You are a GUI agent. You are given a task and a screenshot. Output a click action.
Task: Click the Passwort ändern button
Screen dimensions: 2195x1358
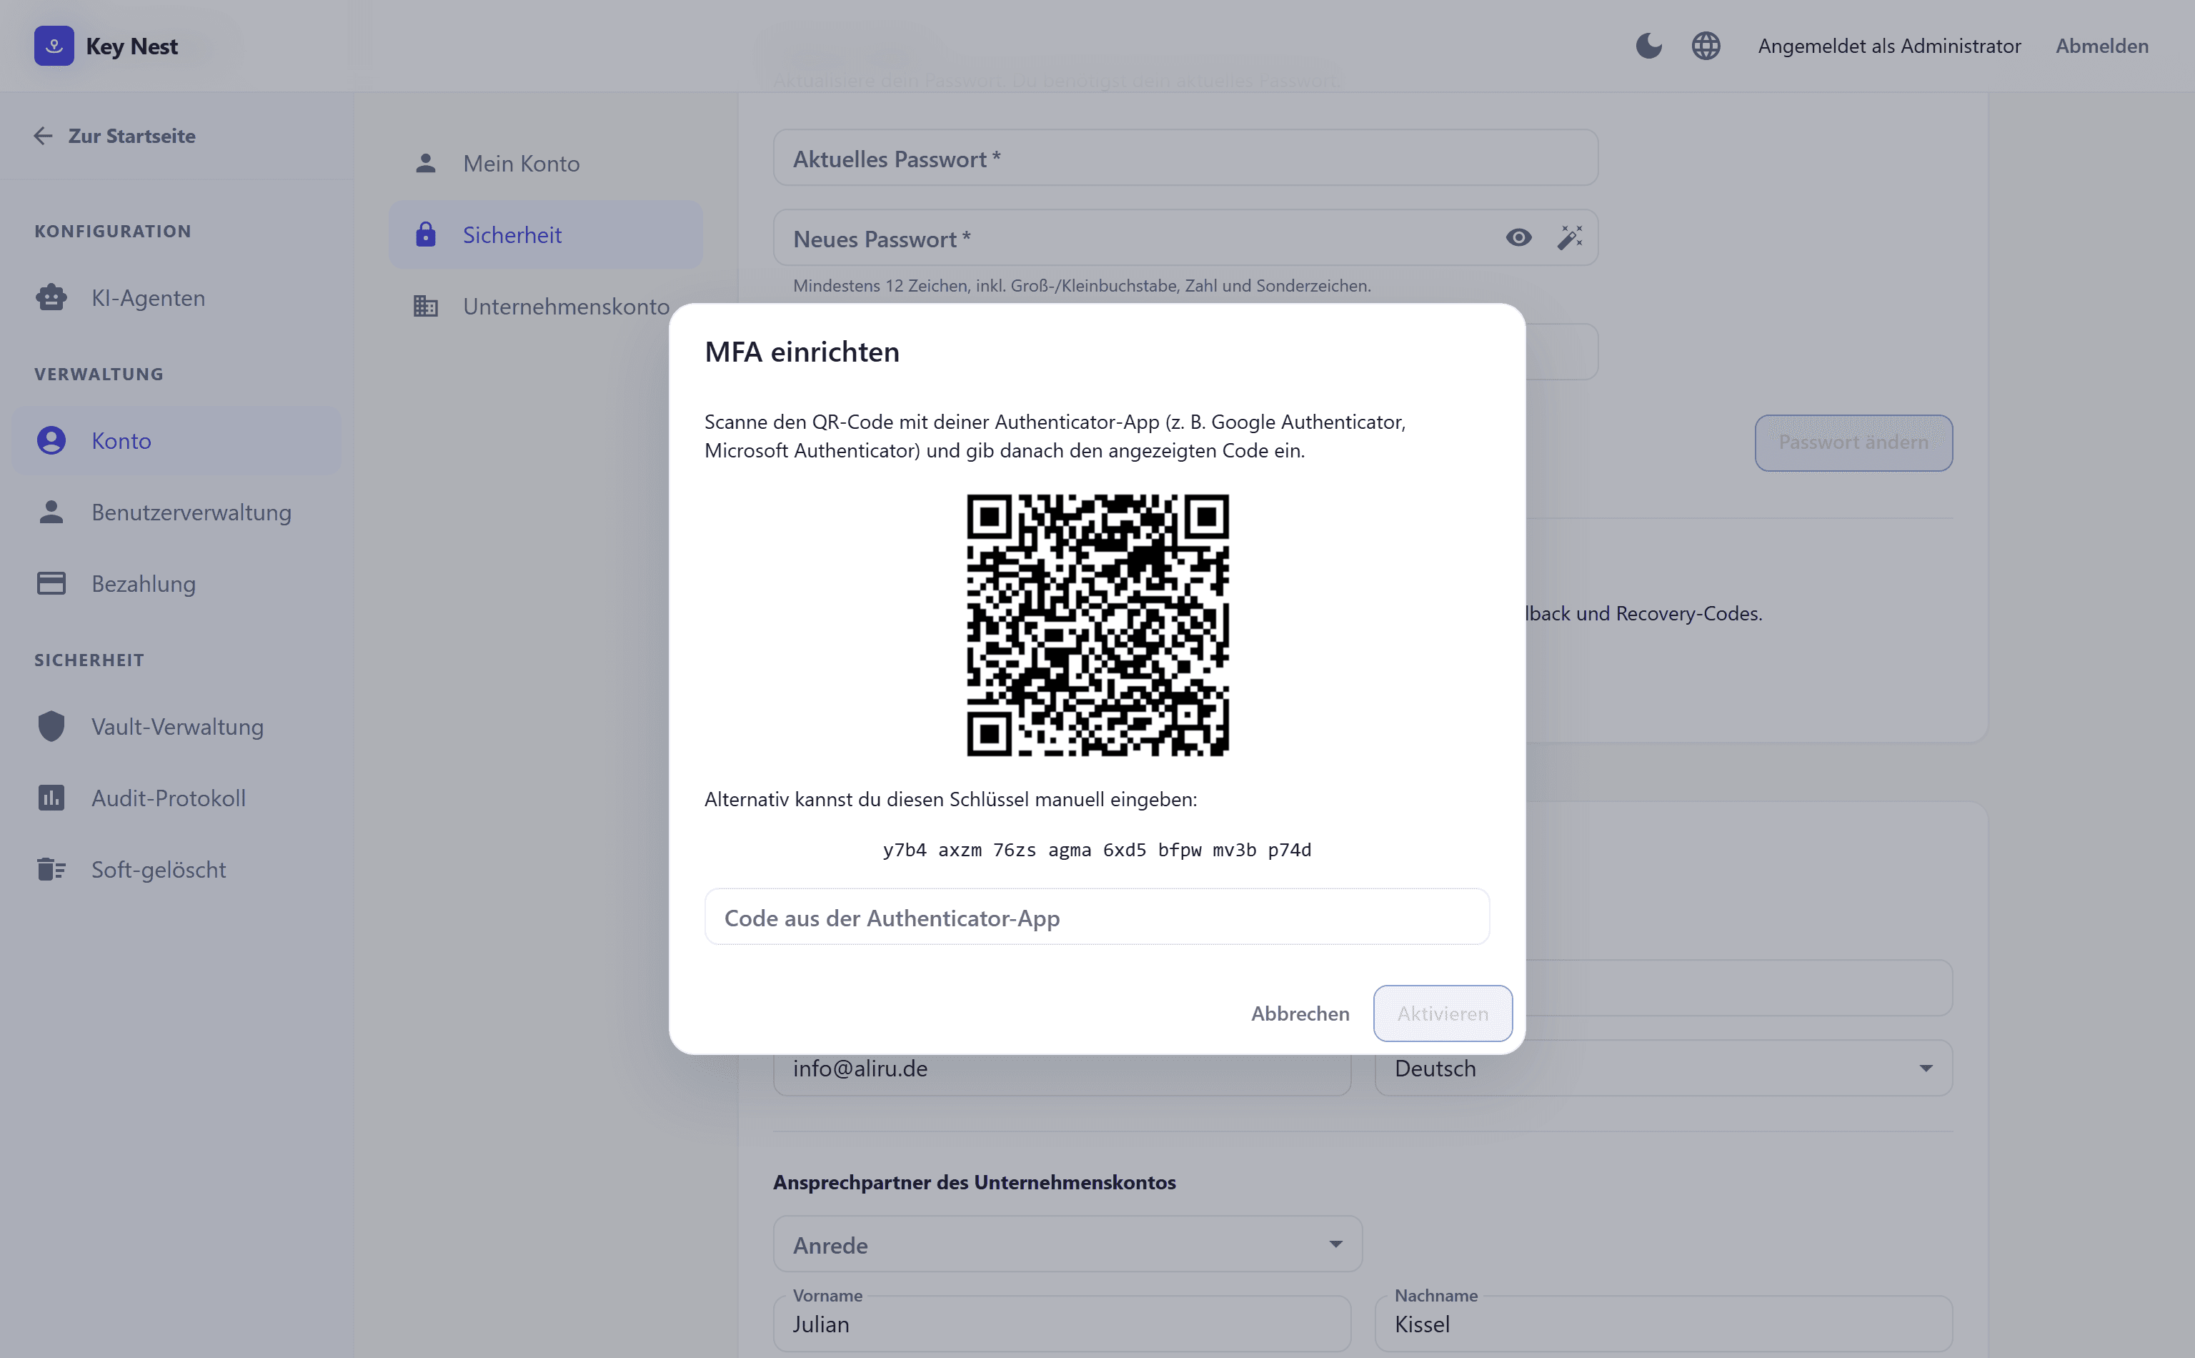click(1853, 443)
